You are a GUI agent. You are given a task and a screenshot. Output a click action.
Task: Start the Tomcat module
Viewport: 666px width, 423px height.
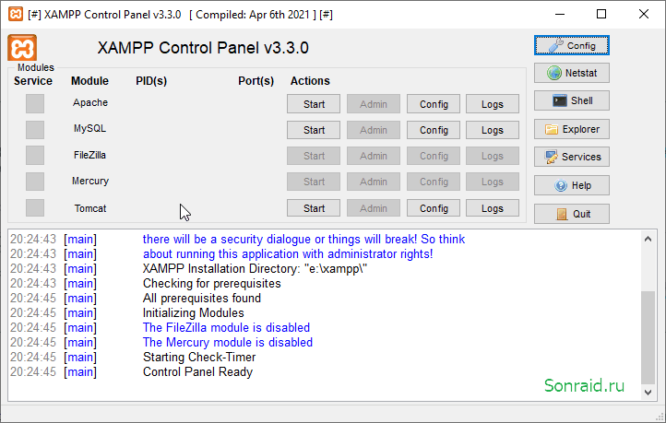click(x=314, y=208)
